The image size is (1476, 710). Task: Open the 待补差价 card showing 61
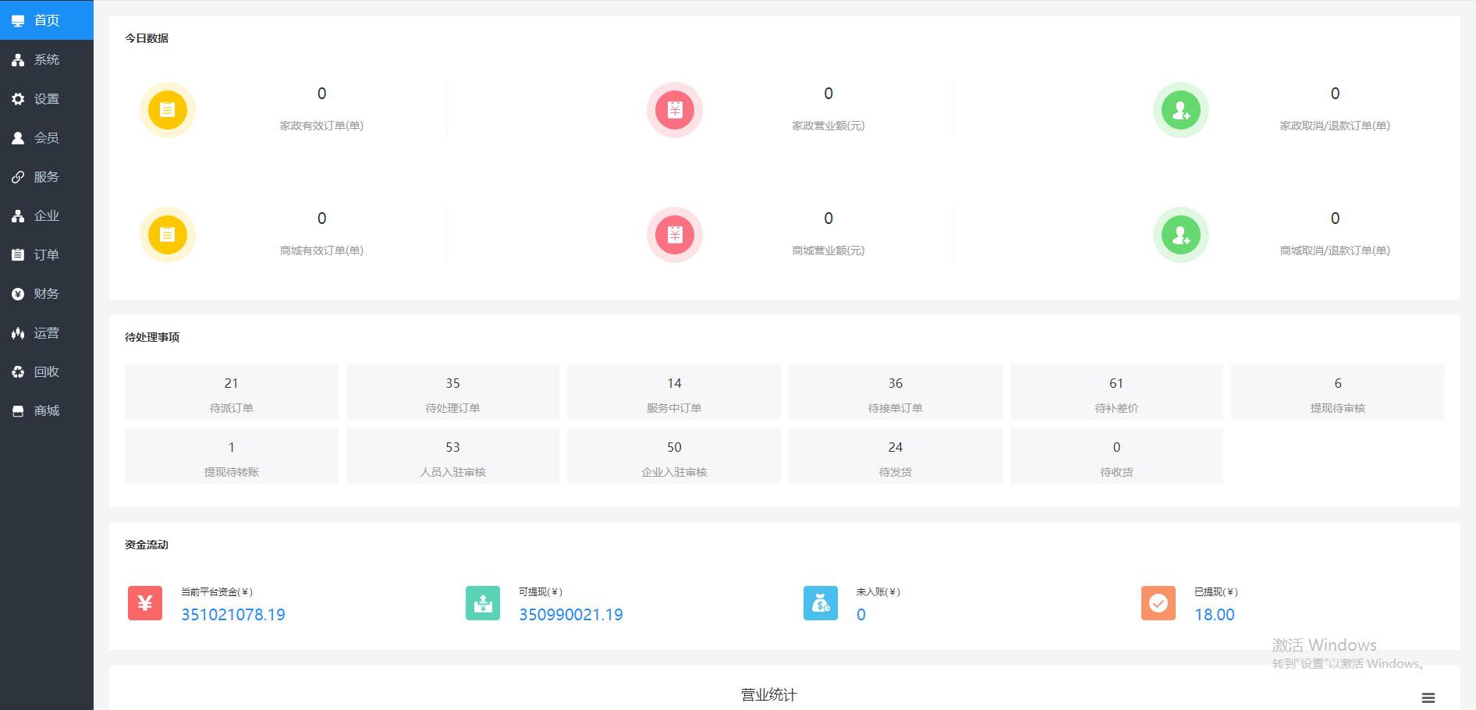click(x=1116, y=392)
